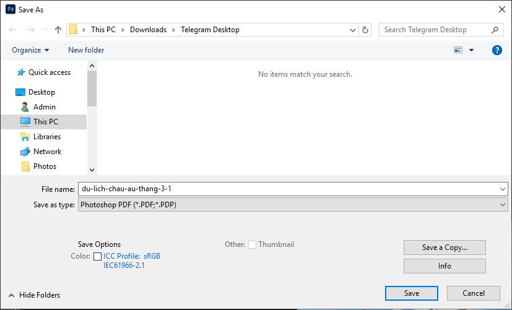Viewport: 512px width, 310px height.
Task: Collapse folders with Hide Folders
Action: pyautogui.click(x=34, y=295)
